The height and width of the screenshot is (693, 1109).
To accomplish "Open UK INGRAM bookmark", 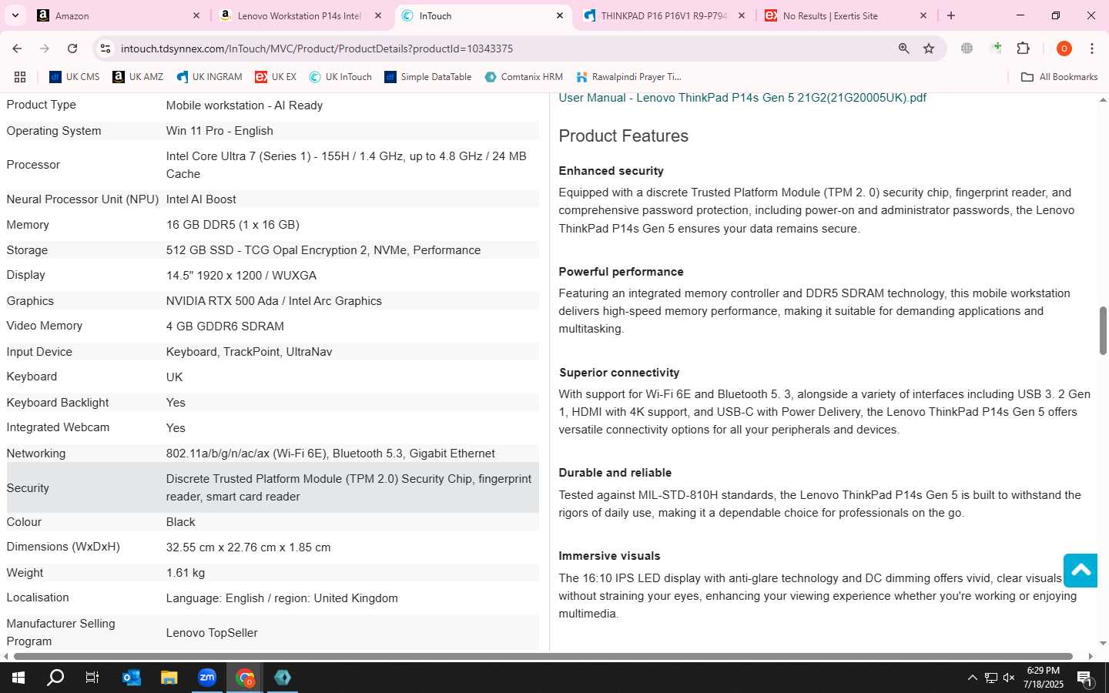I will (209, 77).
